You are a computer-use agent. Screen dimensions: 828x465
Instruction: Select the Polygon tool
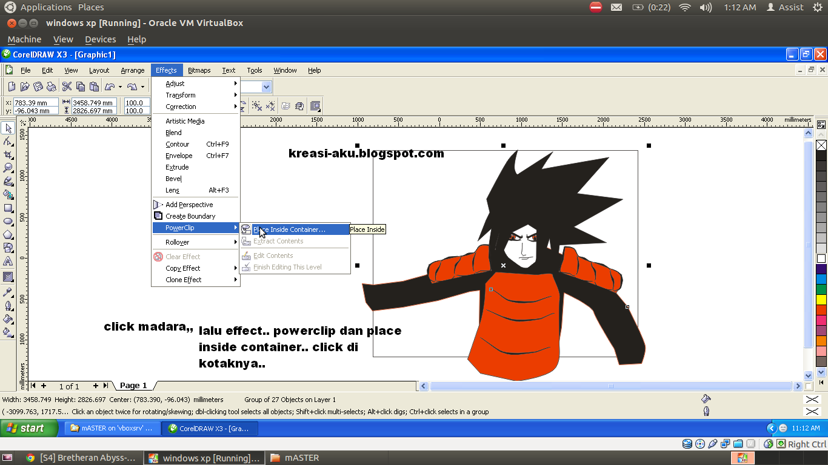click(8, 234)
